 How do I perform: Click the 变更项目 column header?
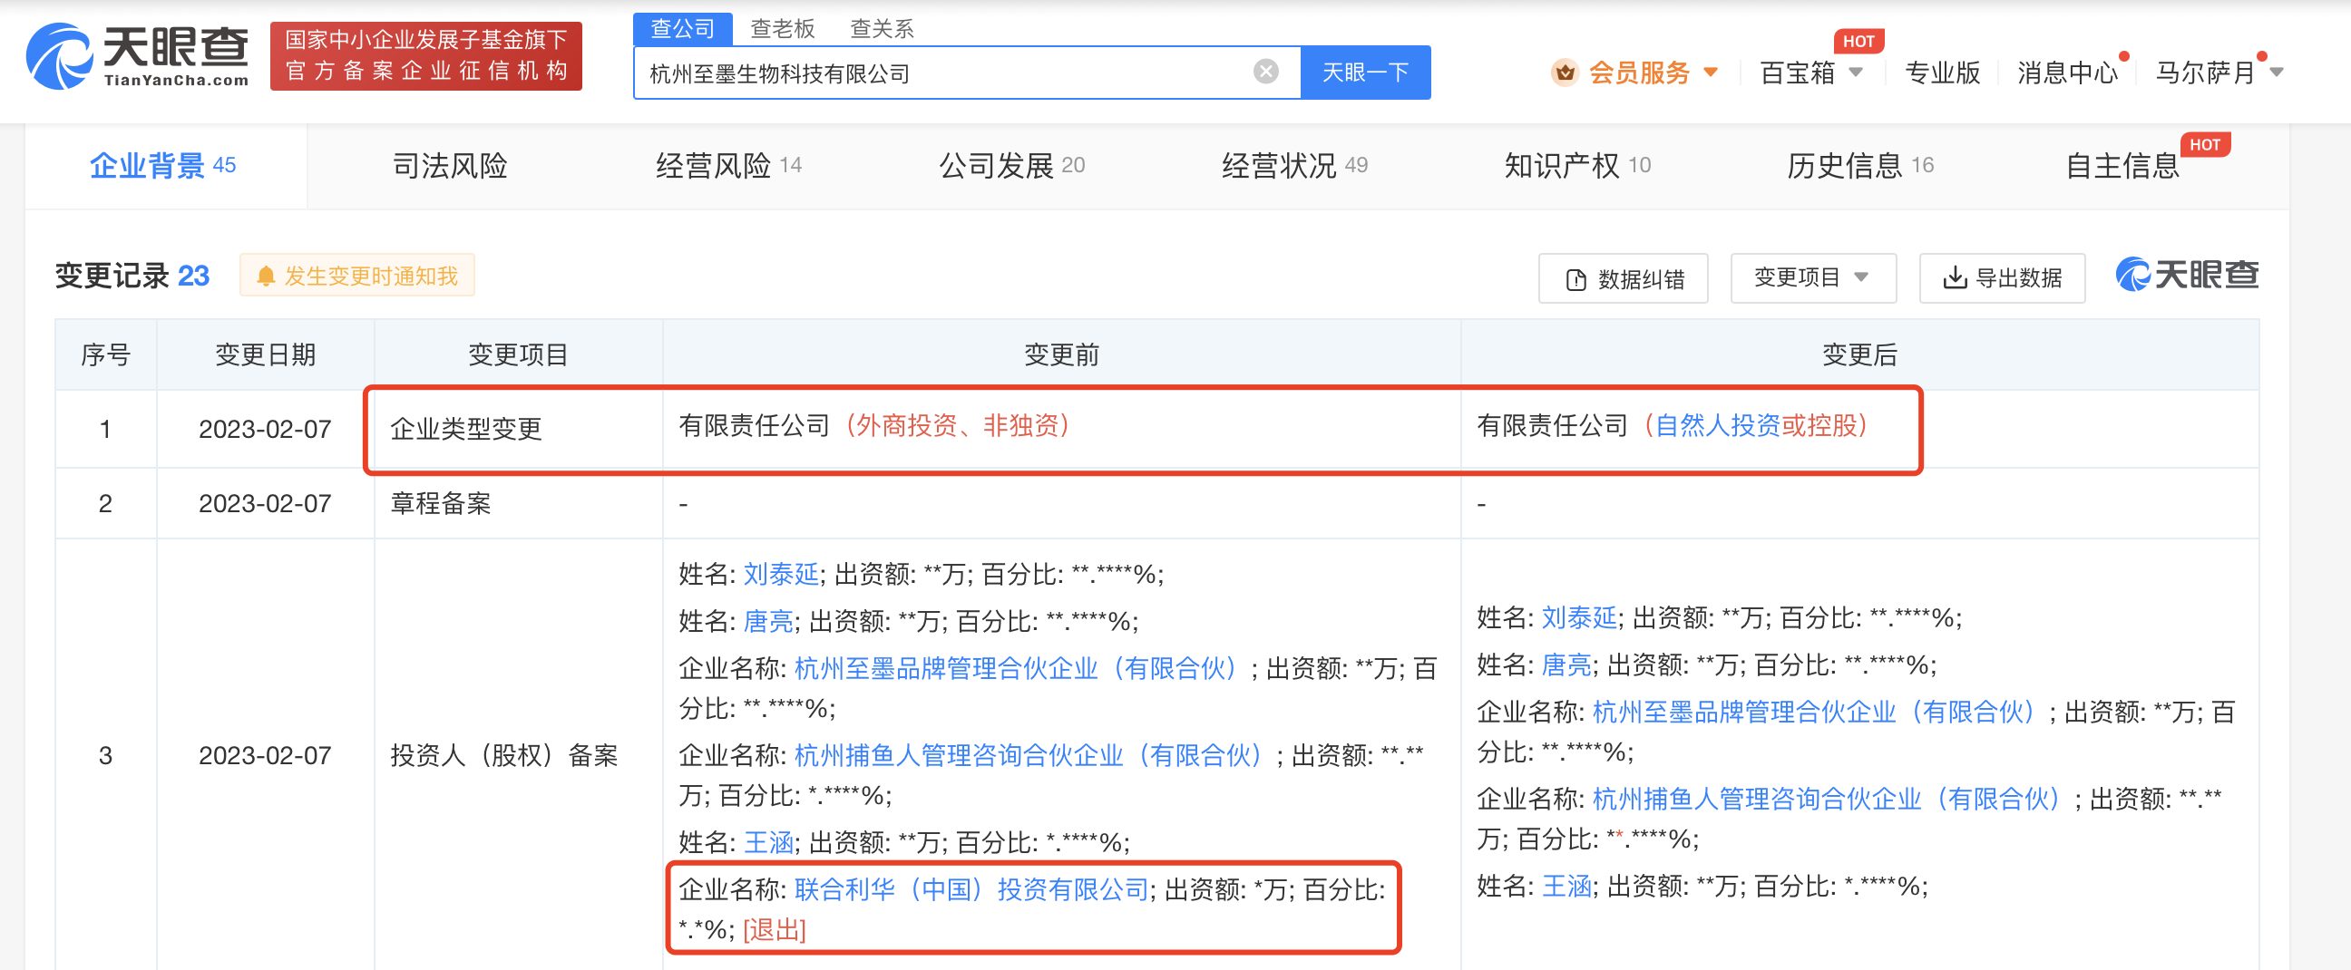click(x=519, y=354)
